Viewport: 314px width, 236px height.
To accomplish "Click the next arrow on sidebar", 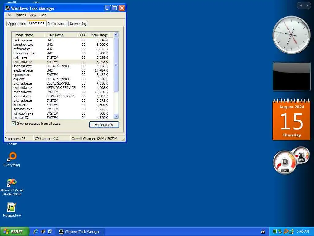I will 307,6.
